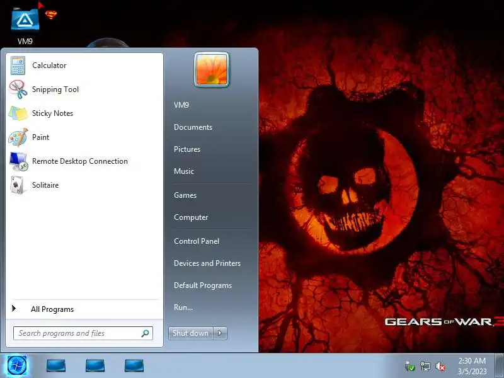504x378 pixels.
Task: Open VM9 user folder link
Action: tap(181, 105)
